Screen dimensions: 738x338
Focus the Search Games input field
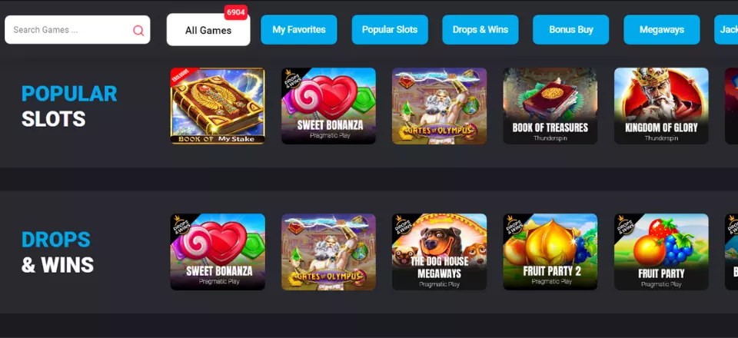pos(77,30)
